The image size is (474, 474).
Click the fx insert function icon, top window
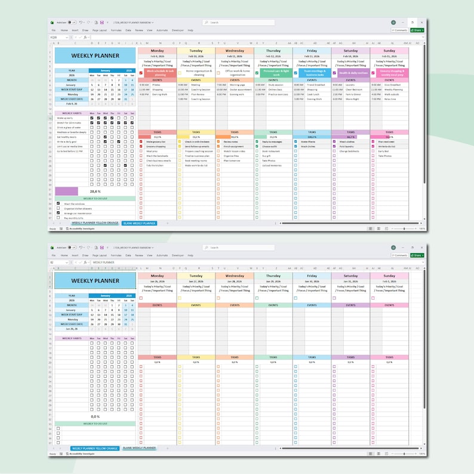(x=85, y=37)
